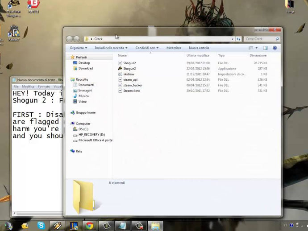Click Winamp lightning icon in taskbar

pos(57,226)
